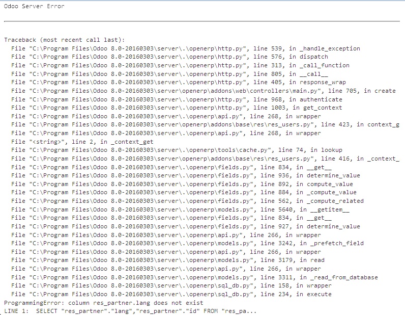Select the http.py line 1003 get_context entry
This screenshot has width=405, height=315.
tap(177, 108)
